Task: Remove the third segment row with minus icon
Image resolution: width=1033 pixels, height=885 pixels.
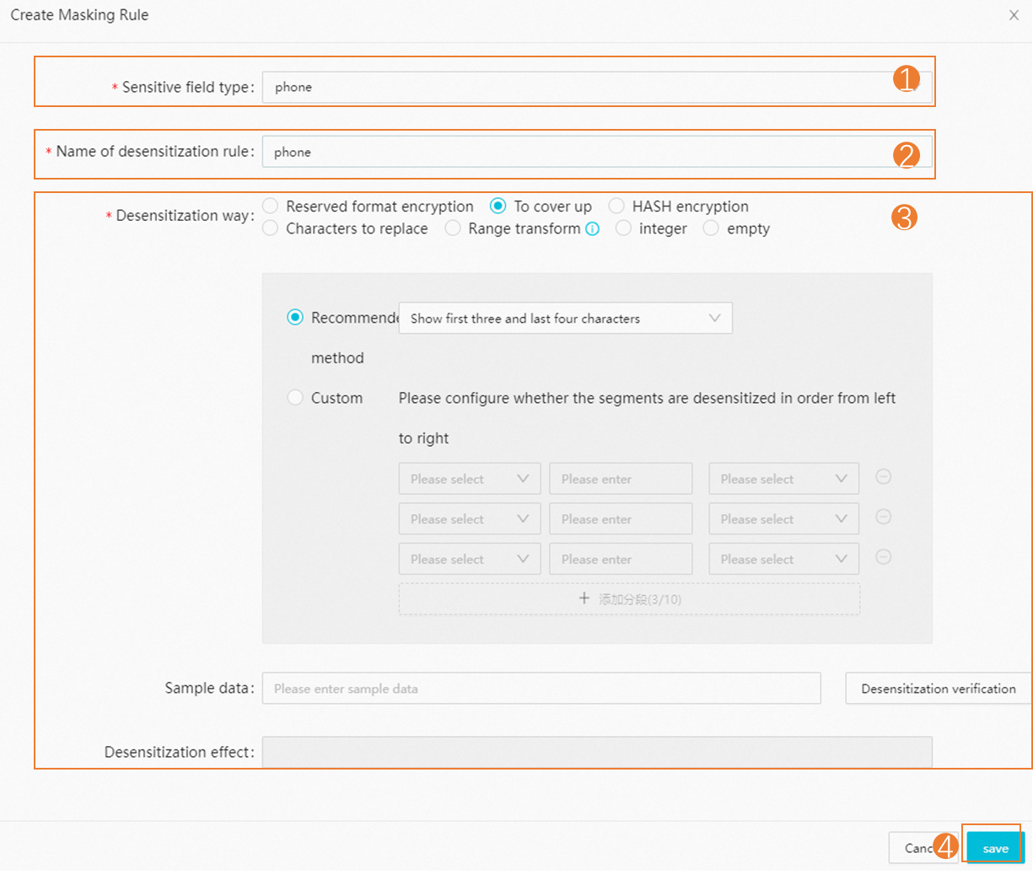Action: coord(883,557)
